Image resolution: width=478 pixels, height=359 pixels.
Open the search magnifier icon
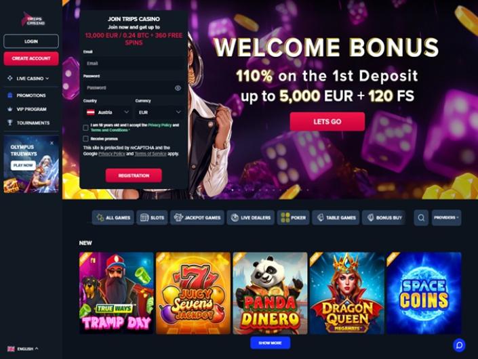[421, 217]
